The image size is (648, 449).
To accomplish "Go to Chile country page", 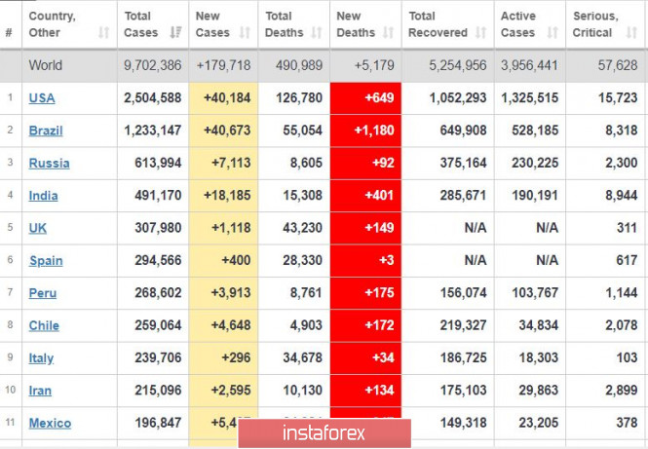I will [44, 326].
